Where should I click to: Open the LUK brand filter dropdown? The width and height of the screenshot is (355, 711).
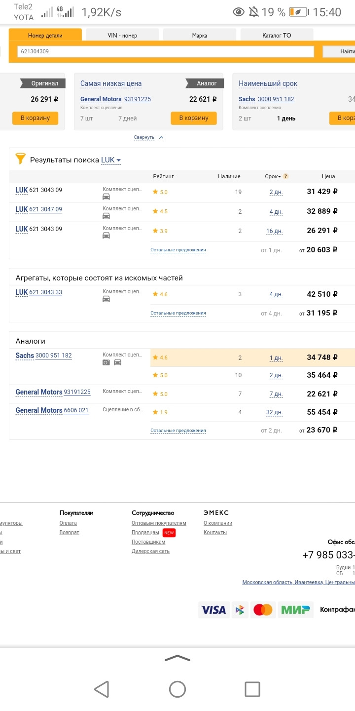[x=111, y=160]
